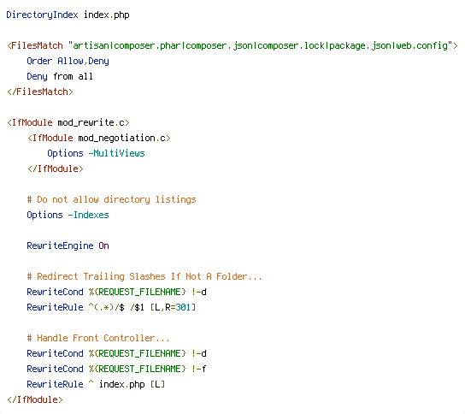Screen dimensions: 465x414
Task: Click the IfModule mod_rewrite.c opening tag
Action: (68, 122)
